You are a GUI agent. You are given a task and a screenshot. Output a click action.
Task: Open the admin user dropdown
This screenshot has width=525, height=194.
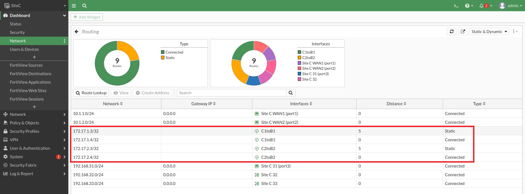pyautogui.click(x=511, y=6)
